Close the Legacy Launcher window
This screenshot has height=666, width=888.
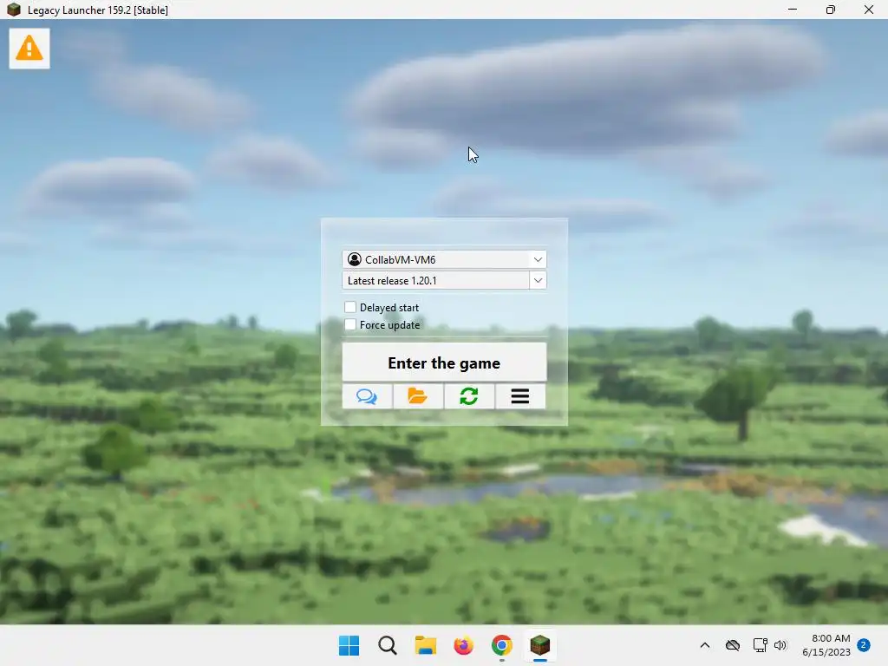(868, 10)
